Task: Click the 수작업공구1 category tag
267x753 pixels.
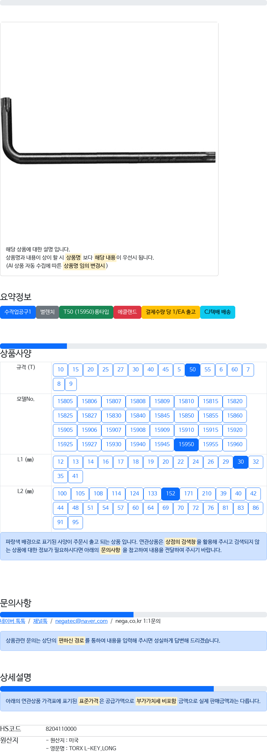Action: tap(18, 312)
